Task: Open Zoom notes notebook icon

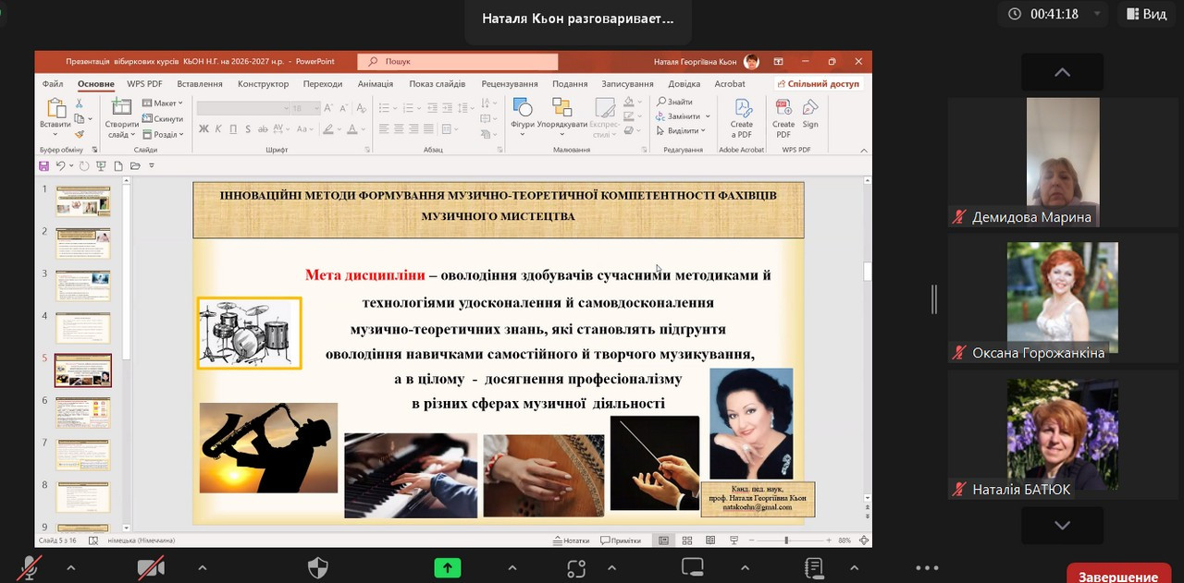Action: tap(814, 568)
